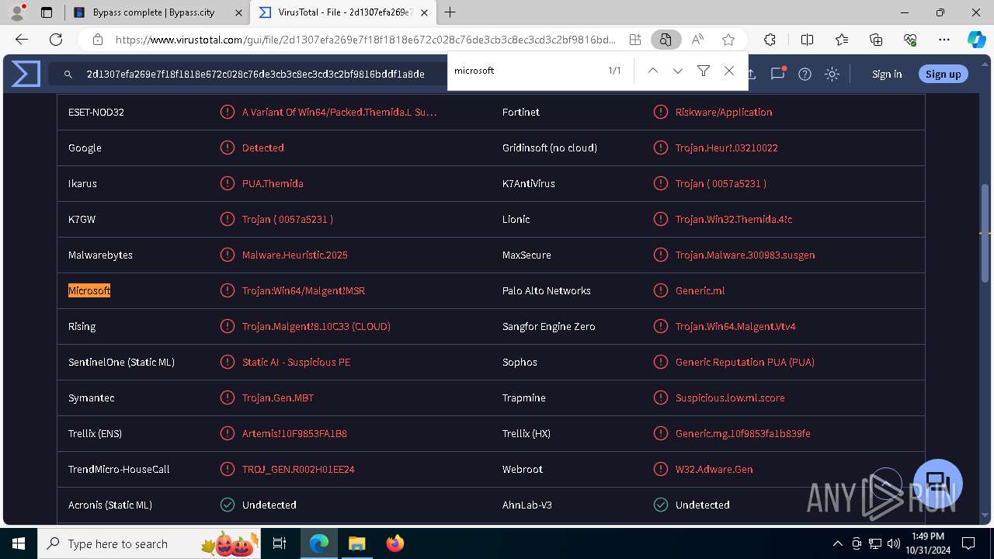Click the Google row alert icon
994x559 pixels.
[228, 148]
